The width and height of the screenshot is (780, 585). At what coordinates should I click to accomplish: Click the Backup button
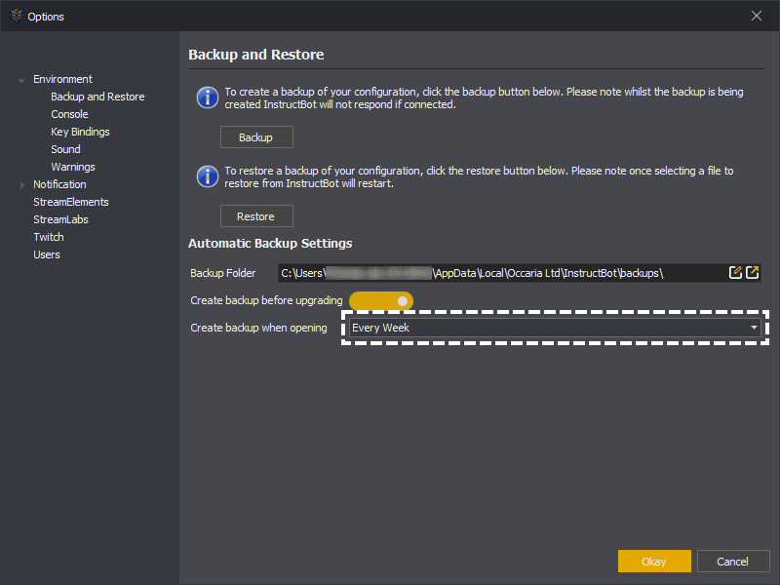256,137
